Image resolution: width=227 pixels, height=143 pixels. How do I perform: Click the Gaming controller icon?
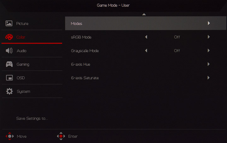(9, 64)
